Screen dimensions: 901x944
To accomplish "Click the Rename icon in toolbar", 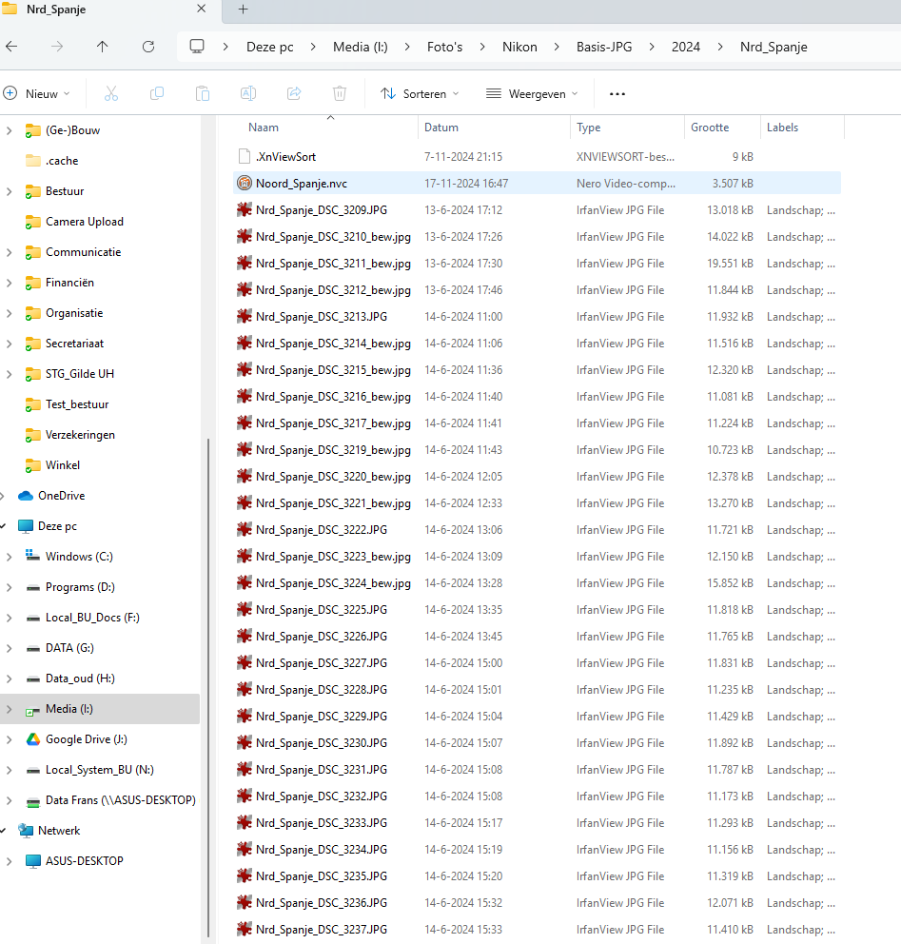I will click(248, 93).
